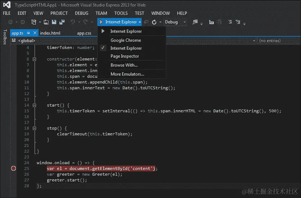Toggle the pin on the app.ts tab

tap(28, 33)
